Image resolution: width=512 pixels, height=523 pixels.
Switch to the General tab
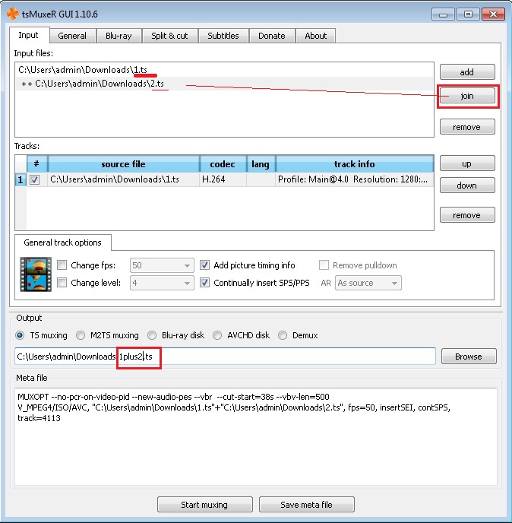click(72, 36)
